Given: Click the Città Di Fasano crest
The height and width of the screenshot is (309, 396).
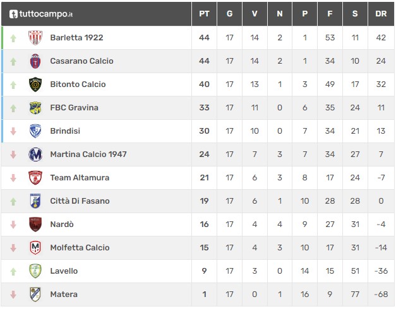Looking at the screenshot, I should tap(35, 201).
